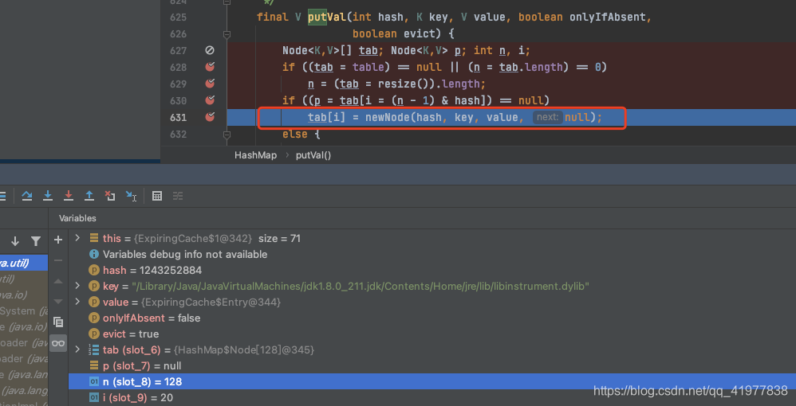Click the {HashMap$Node[128]@345} value text

[x=244, y=350]
